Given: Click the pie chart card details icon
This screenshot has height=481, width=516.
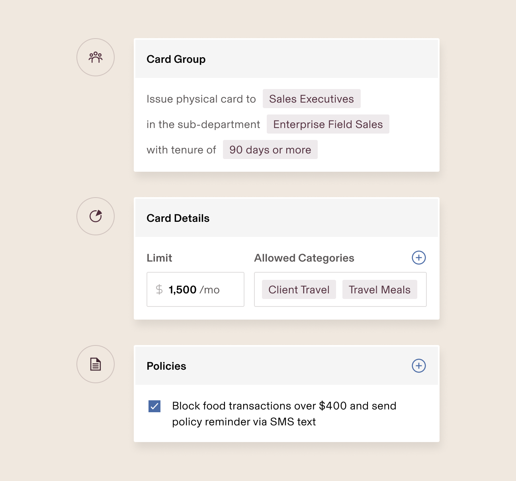Looking at the screenshot, I should (96, 216).
